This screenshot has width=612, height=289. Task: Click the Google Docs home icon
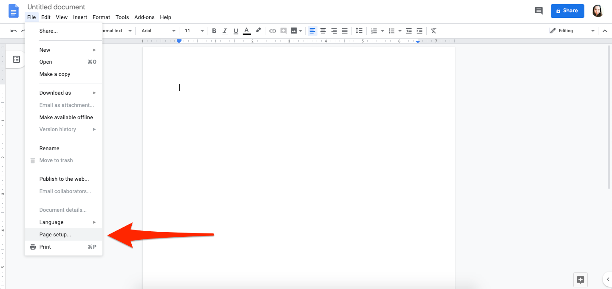(x=14, y=11)
